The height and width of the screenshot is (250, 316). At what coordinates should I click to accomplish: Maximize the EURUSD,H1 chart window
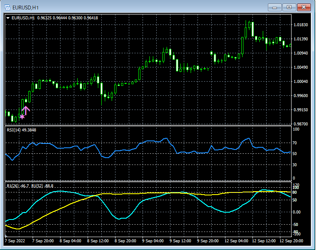click(289, 7)
